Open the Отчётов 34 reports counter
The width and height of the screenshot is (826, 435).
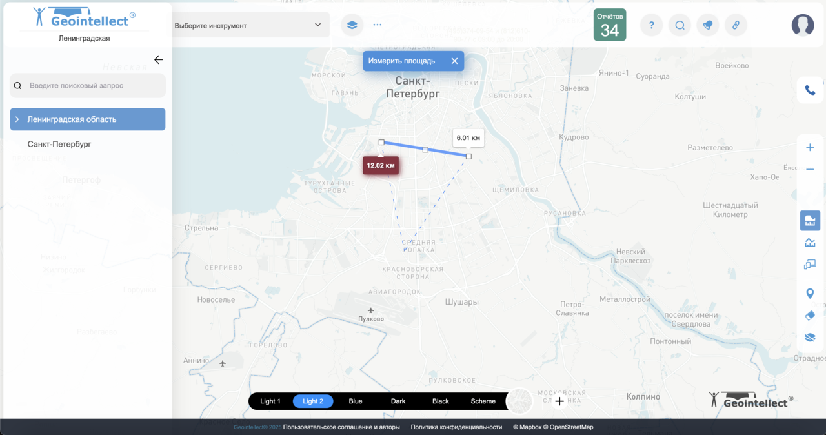click(609, 25)
